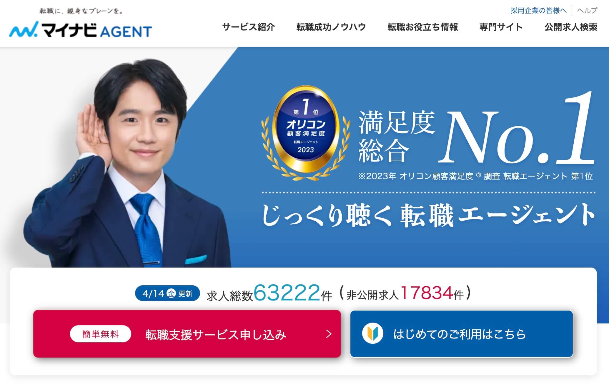Open the ヘルプ link
Screen dimensions: 609x385
(587, 11)
